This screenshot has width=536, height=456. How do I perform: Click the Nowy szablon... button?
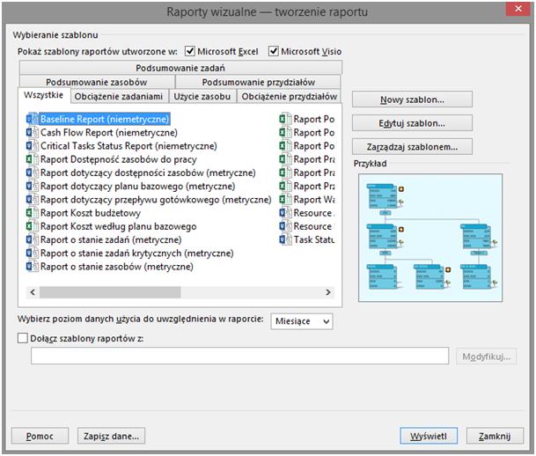[412, 99]
